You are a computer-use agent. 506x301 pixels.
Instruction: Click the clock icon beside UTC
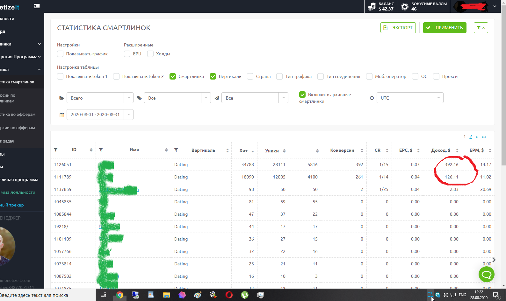point(372,98)
